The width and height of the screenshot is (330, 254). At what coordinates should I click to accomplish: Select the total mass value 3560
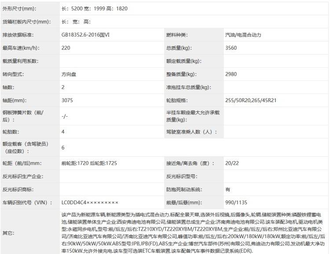coord(231,48)
